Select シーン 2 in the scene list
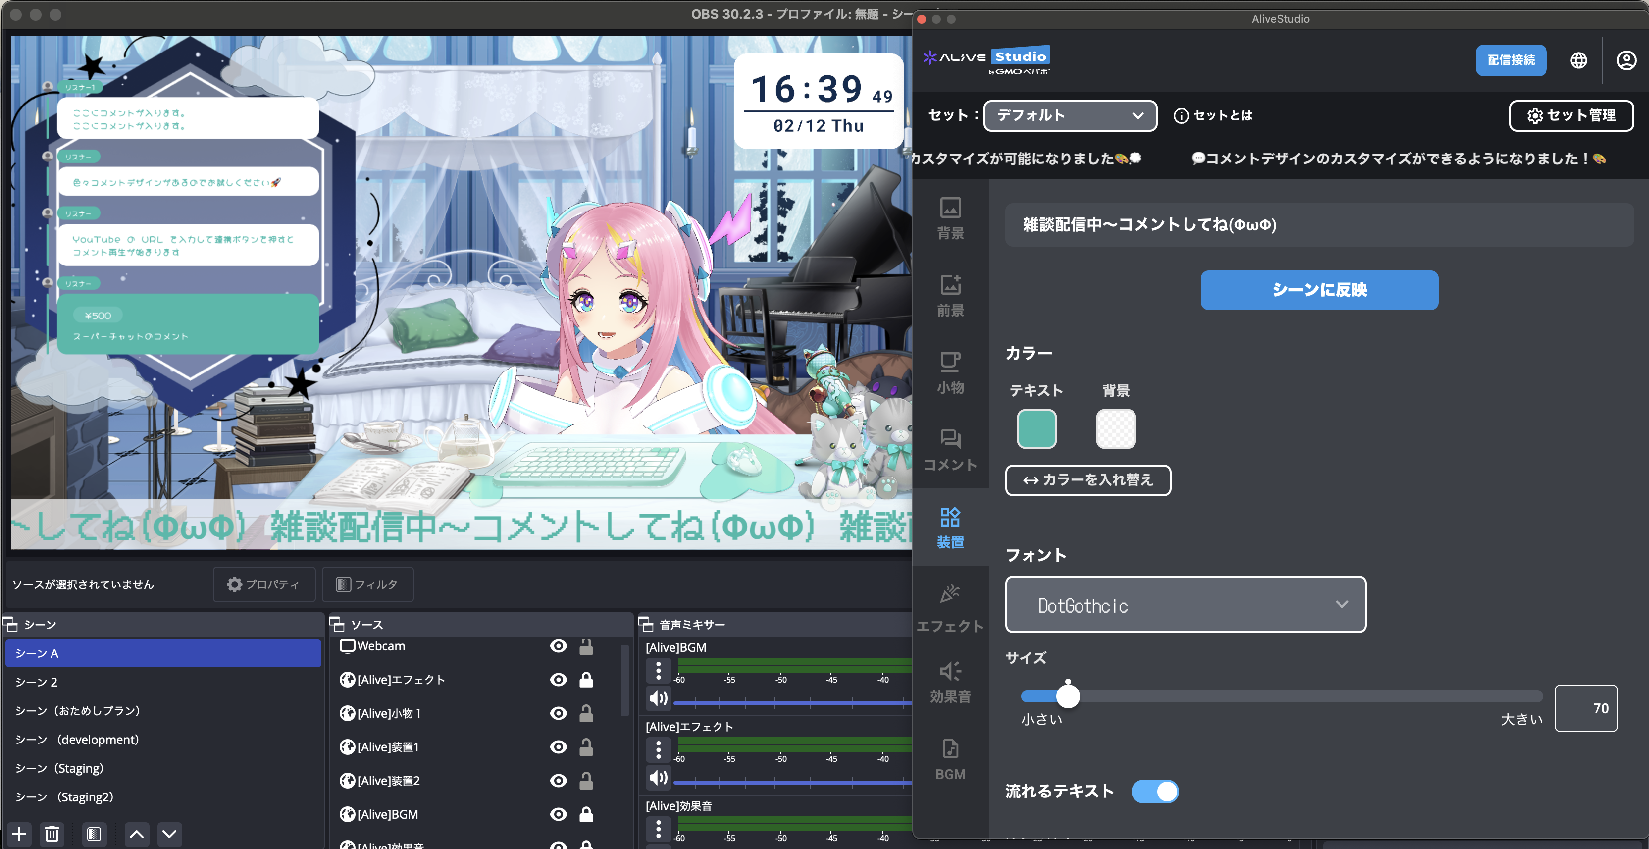Screen dimensions: 1649x849 (37, 682)
